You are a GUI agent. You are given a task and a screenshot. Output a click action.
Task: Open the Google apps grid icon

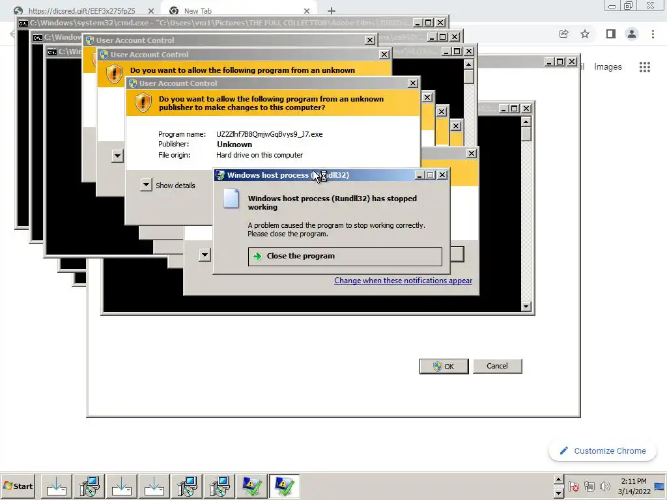[x=644, y=67]
